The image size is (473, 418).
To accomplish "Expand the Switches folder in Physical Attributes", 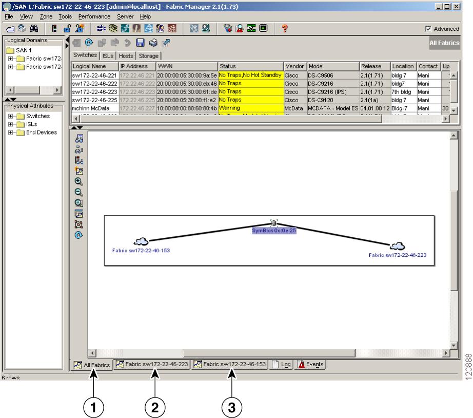I will [11, 116].
